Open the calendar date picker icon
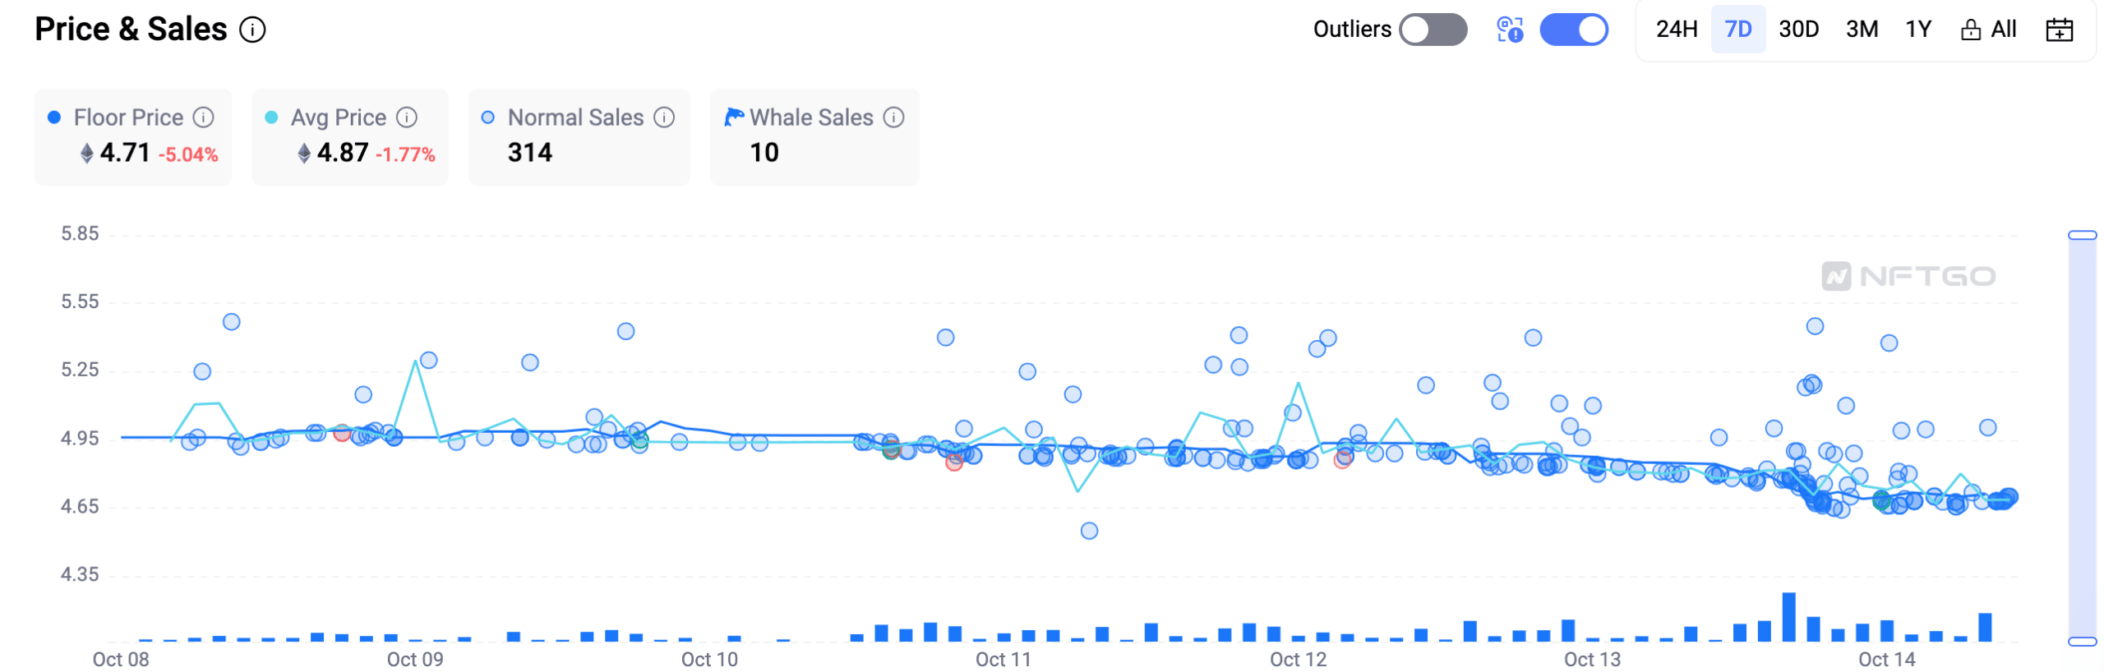The height and width of the screenshot is (672, 2104). pos(2060,30)
